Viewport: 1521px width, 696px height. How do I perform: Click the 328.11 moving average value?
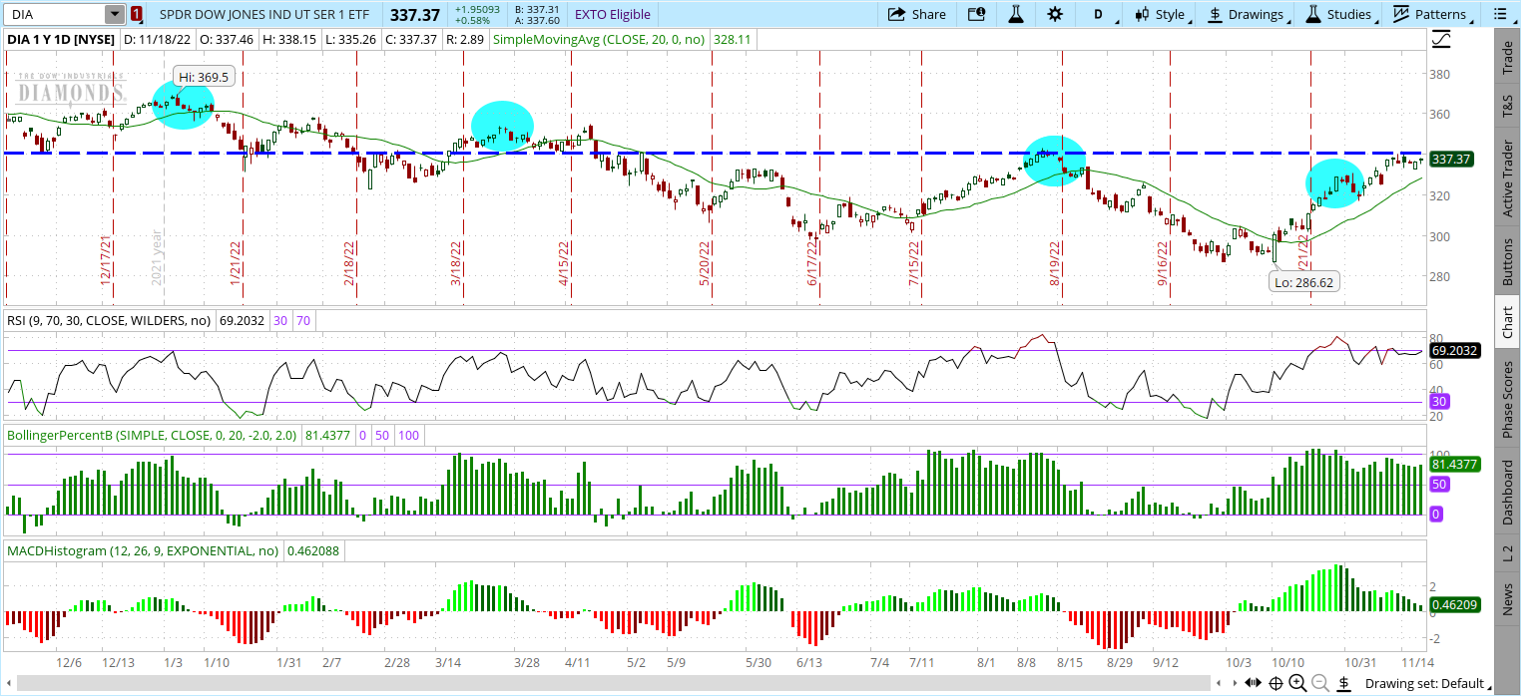pos(733,40)
